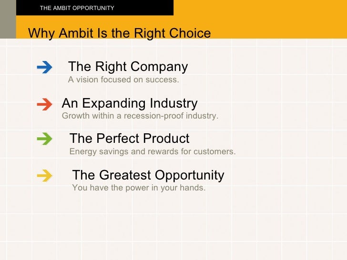Click the 'A vision focused on success.' subtitle
This screenshot has height=260, width=347.
point(123,80)
